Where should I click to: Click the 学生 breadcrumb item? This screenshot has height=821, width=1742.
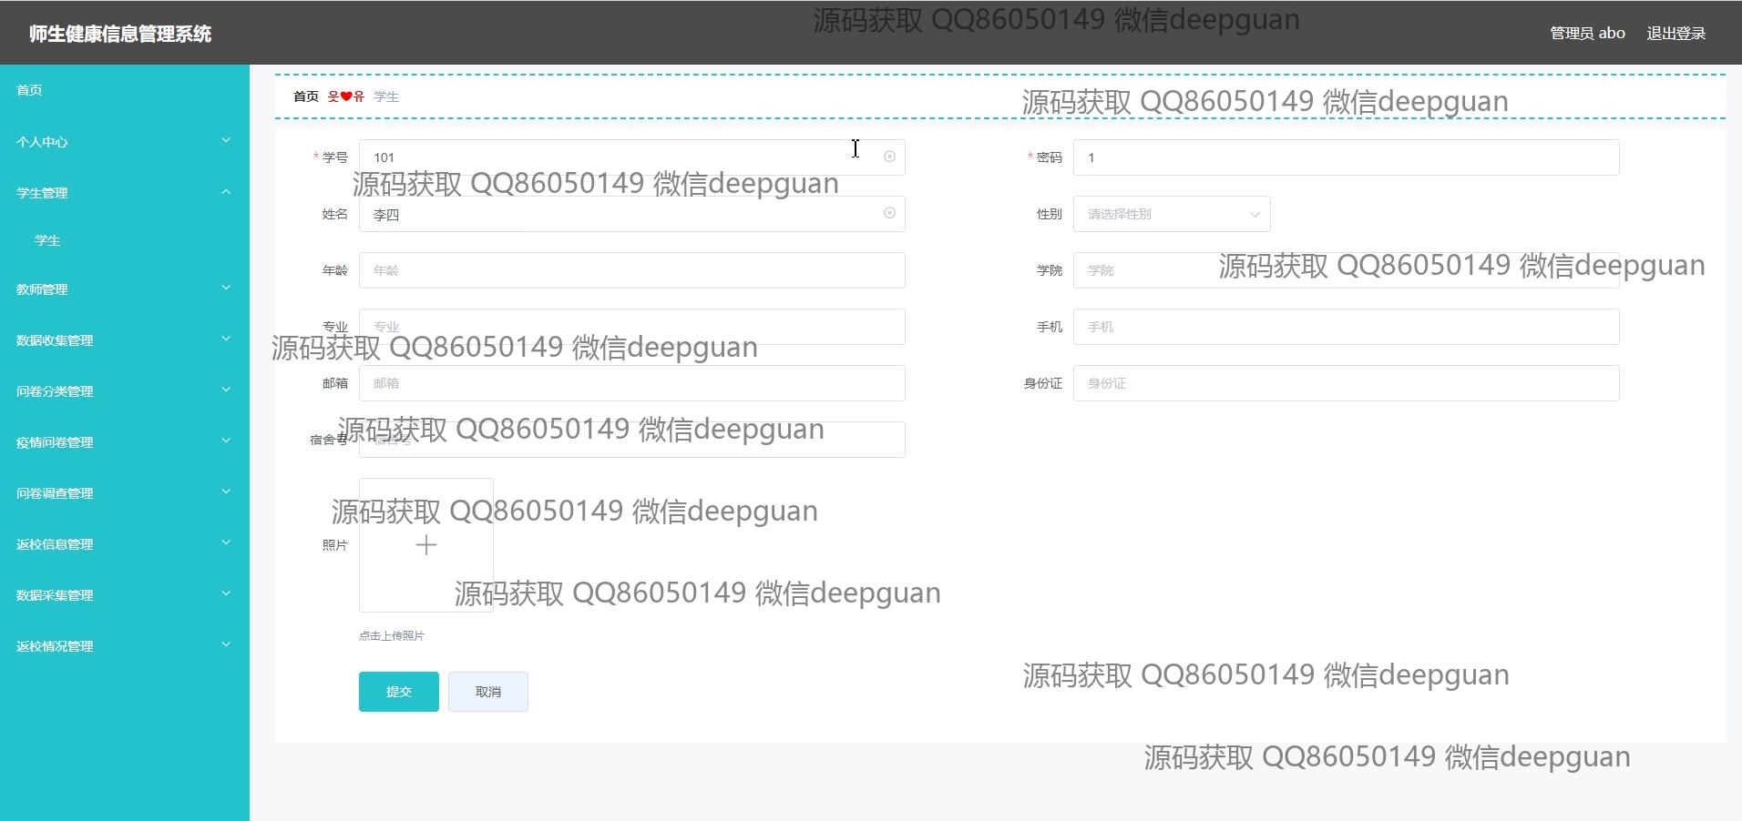(x=386, y=96)
